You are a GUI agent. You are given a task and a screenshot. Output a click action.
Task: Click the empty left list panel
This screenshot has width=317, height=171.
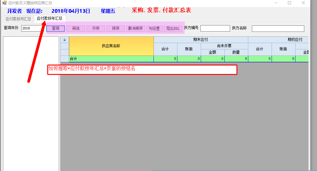[31, 104]
